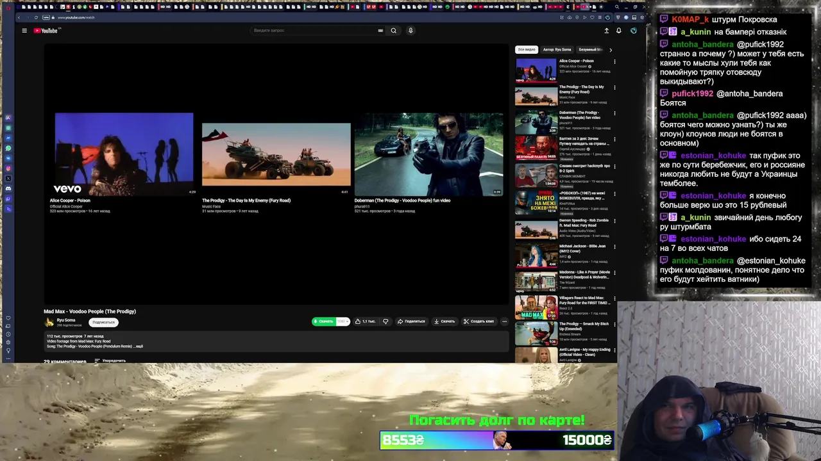
Task: Select the Автор: Ryu Soma chip
Action: point(557,49)
